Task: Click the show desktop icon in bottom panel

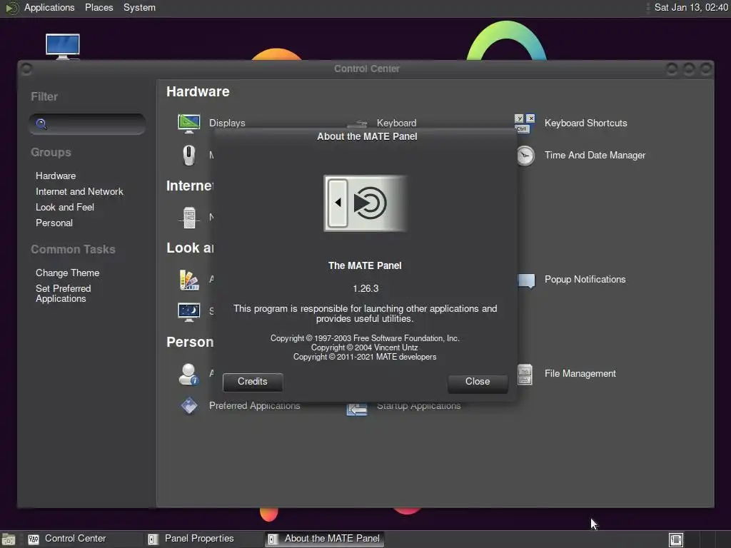Action: click(9, 539)
